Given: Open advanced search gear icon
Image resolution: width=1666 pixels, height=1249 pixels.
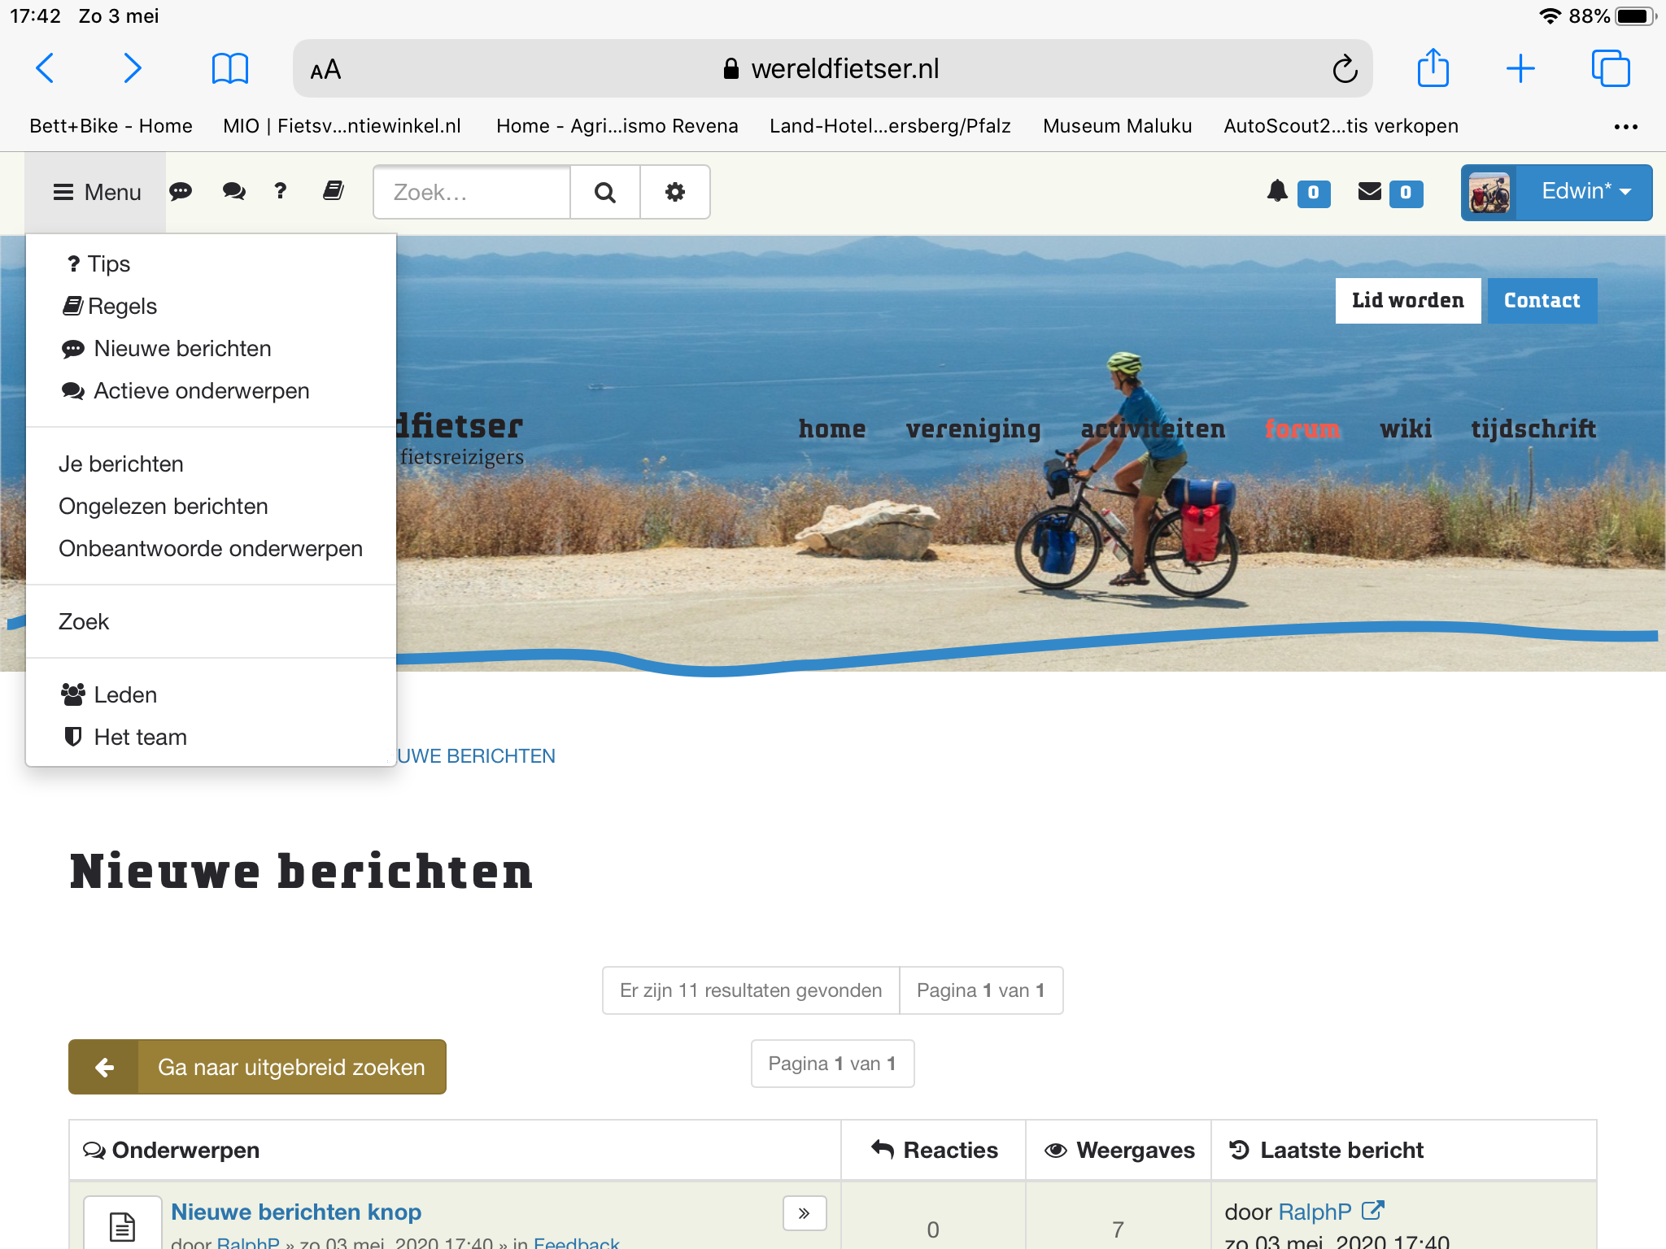Looking at the screenshot, I should click(x=674, y=193).
